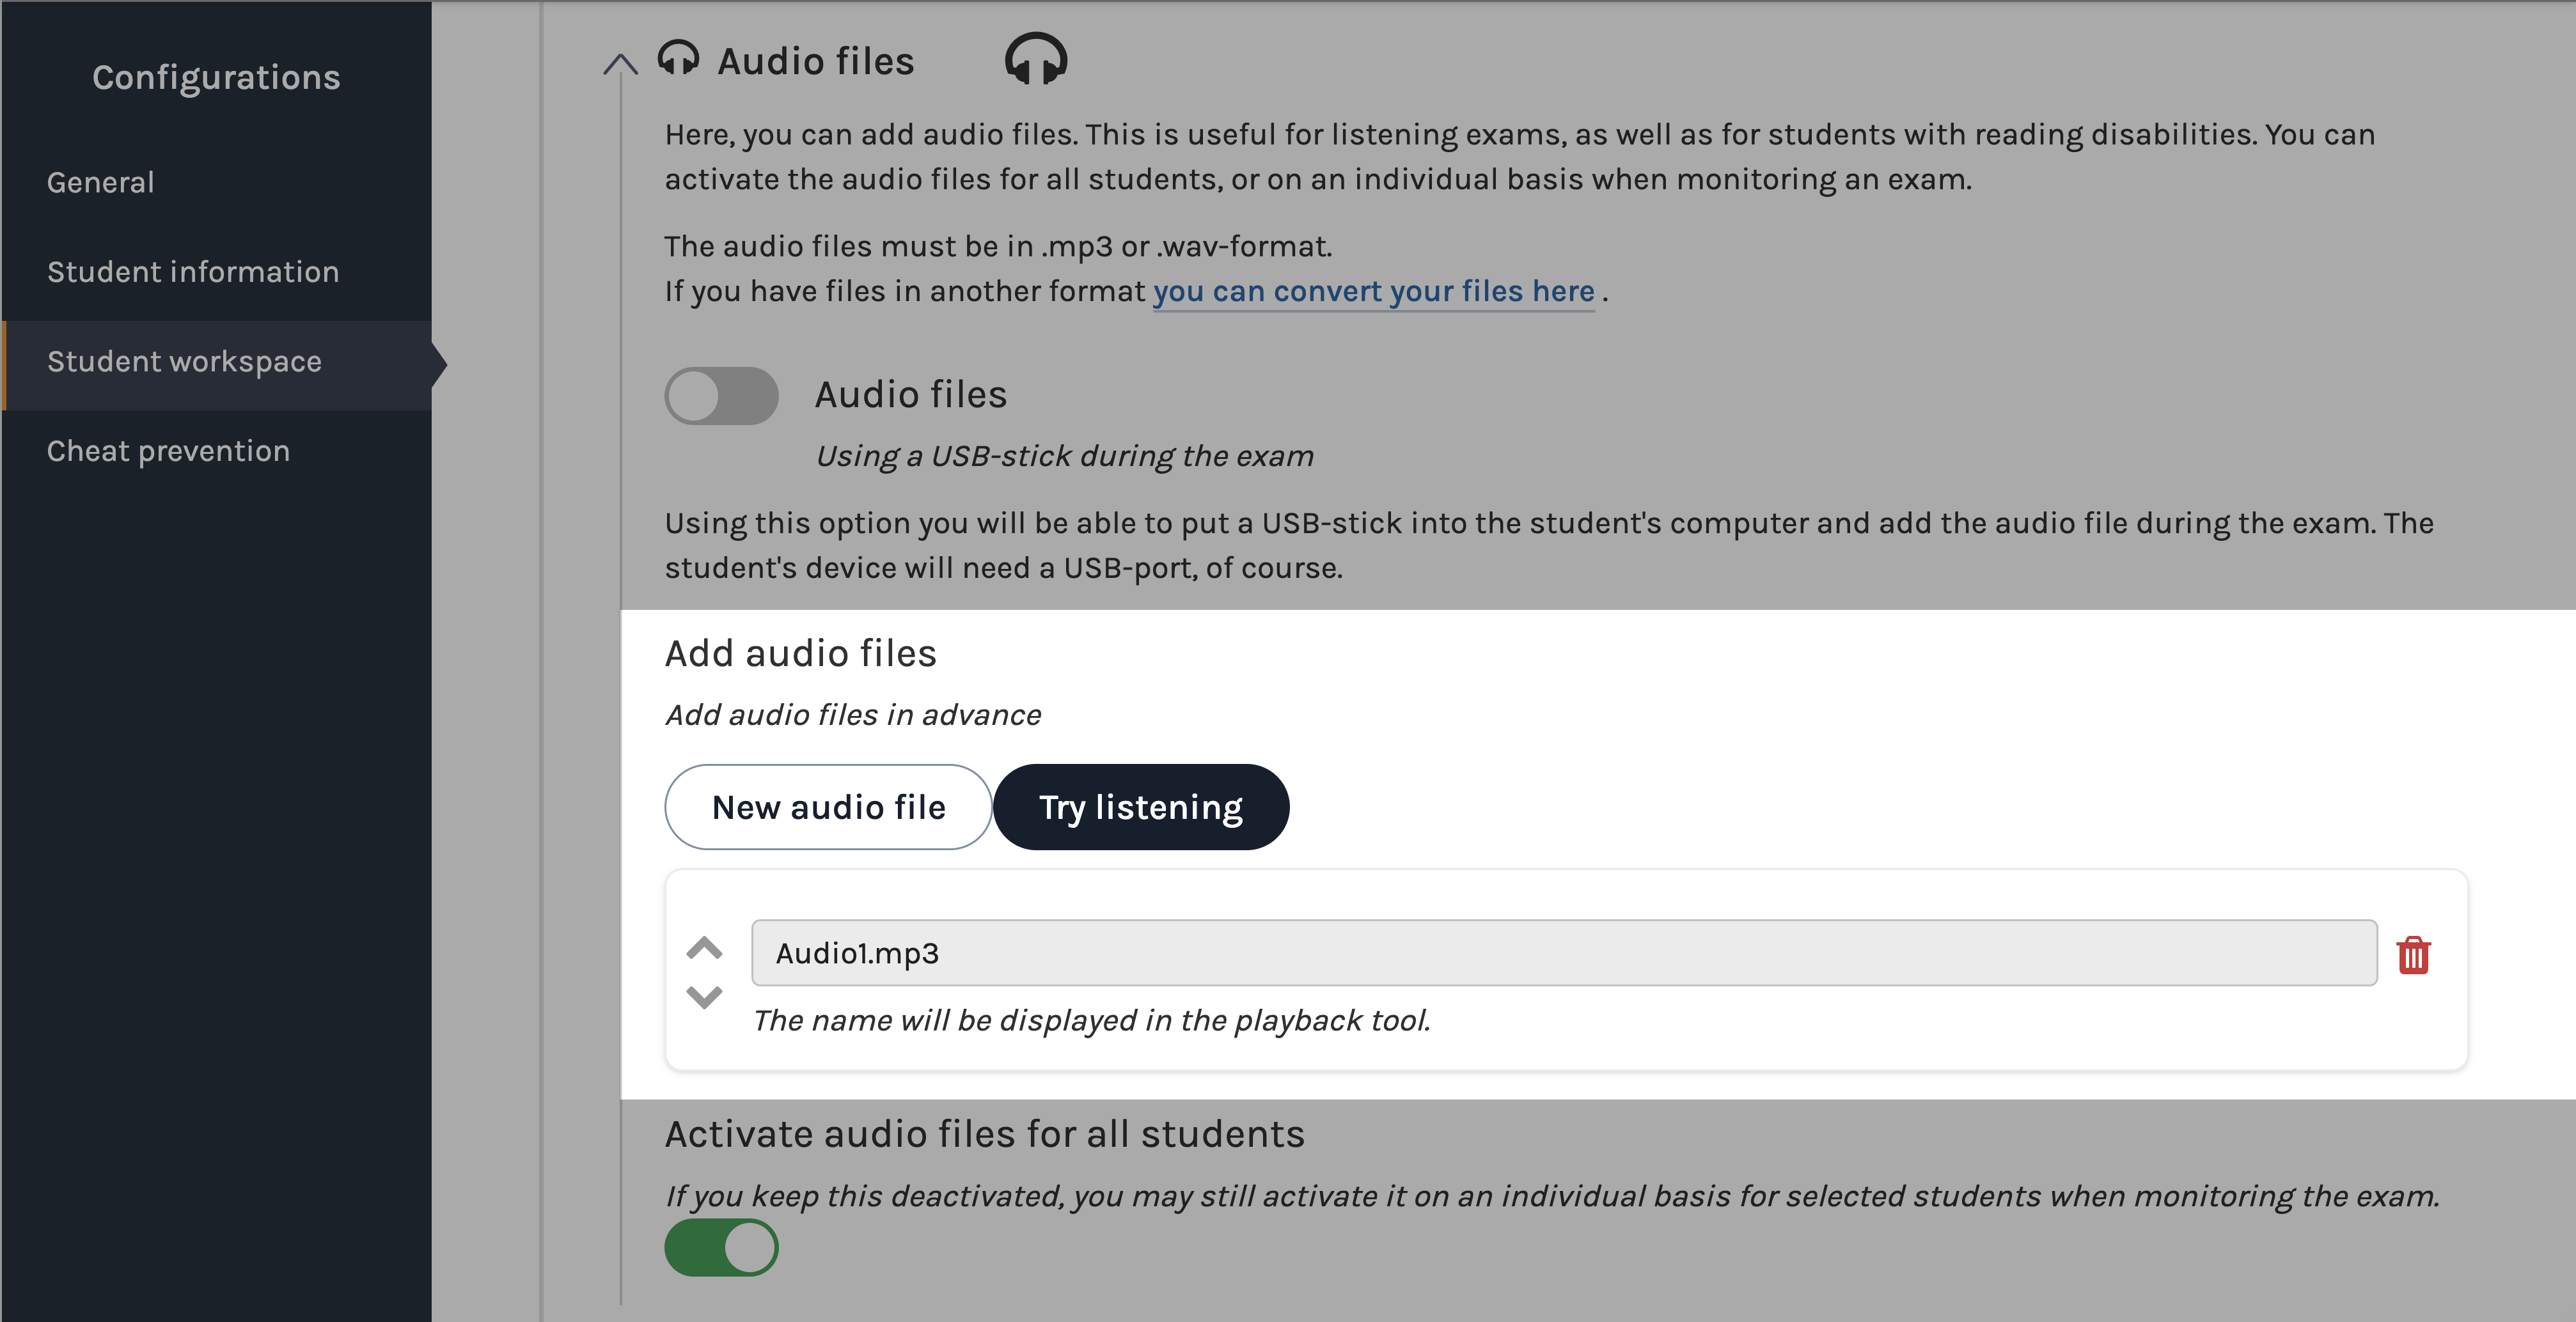The height and width of the screenshot is (1322, 2576).
Task: Move Audio1.mp3 up with the up arrow
Action: (704, 947)
